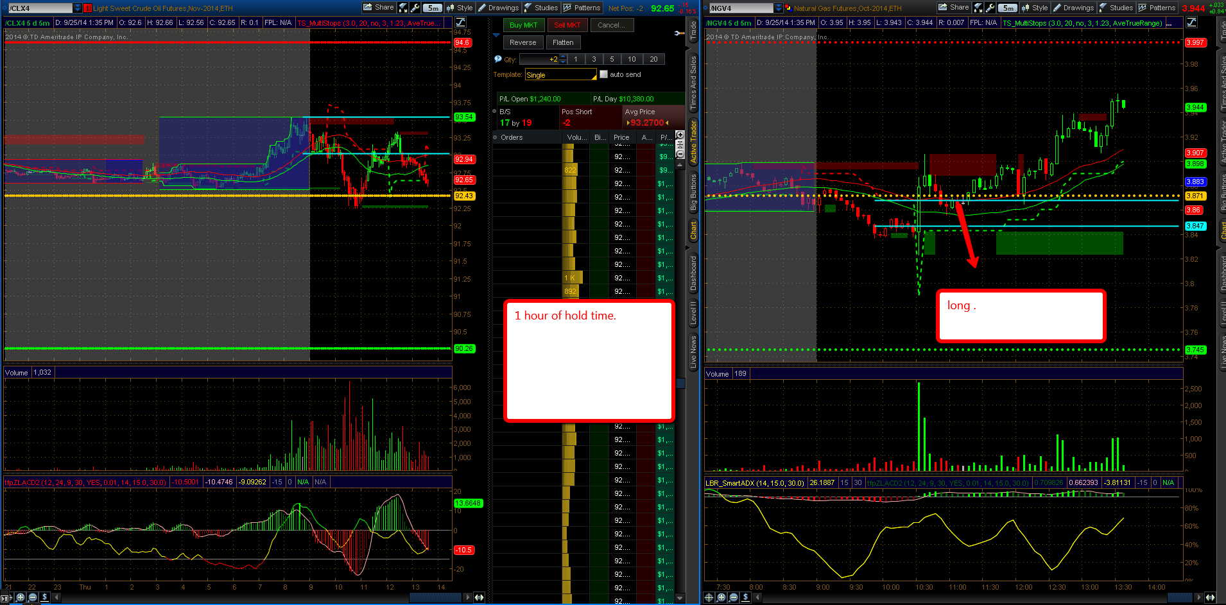This screenshot has height=605, width=1226.
Task: Click zoom in magnifier under NGV4 chart
Action: 721,597
